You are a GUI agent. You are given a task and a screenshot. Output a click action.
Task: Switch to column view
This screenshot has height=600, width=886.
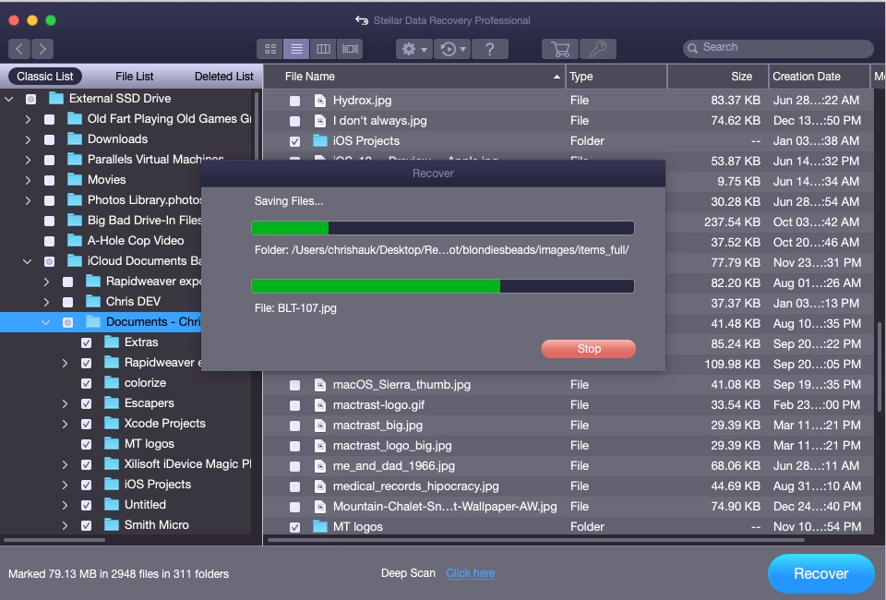tap(323, 49)
